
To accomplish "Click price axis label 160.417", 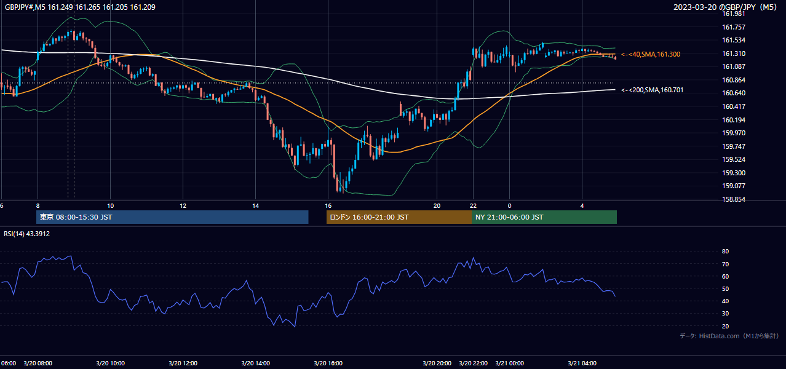I will 733,106.
